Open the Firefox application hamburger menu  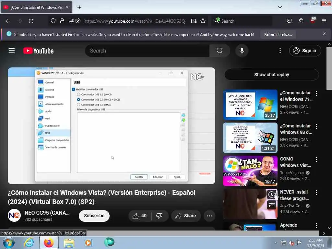324,21
